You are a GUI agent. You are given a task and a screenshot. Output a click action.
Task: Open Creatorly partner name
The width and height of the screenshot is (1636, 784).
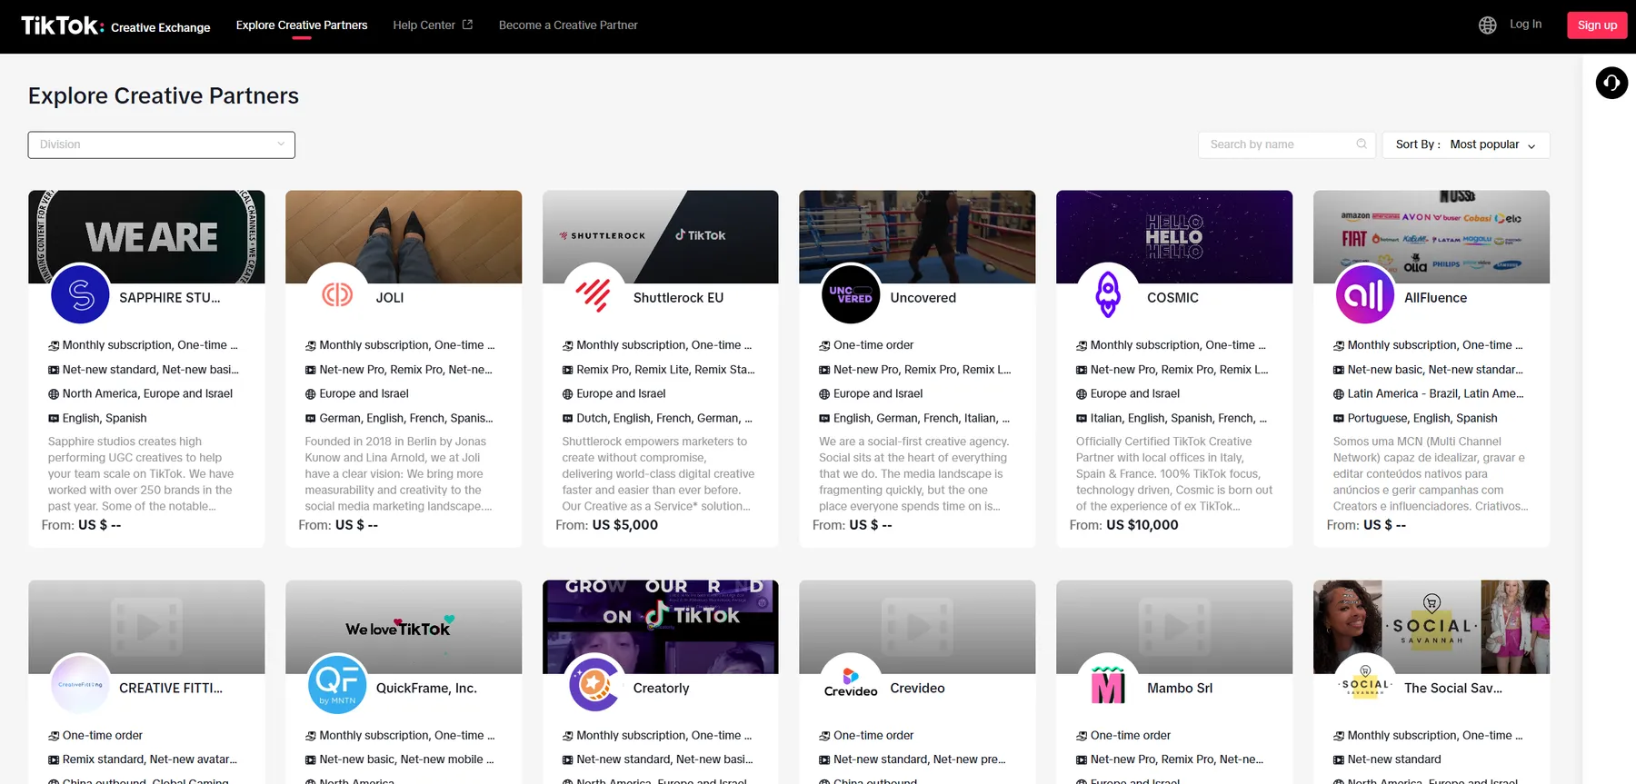(x=662, y=689)
